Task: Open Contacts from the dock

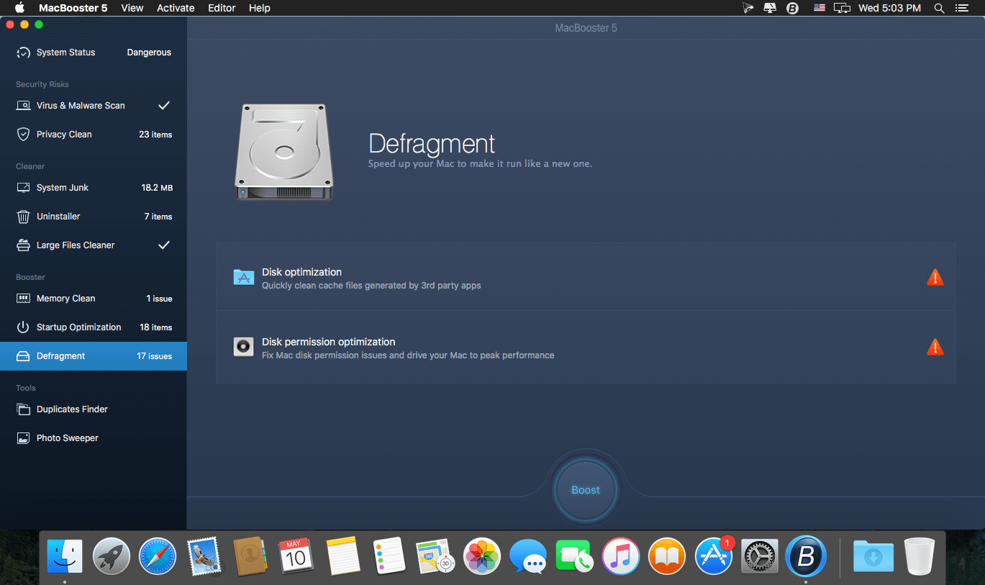Action: [x=250, y=556]
